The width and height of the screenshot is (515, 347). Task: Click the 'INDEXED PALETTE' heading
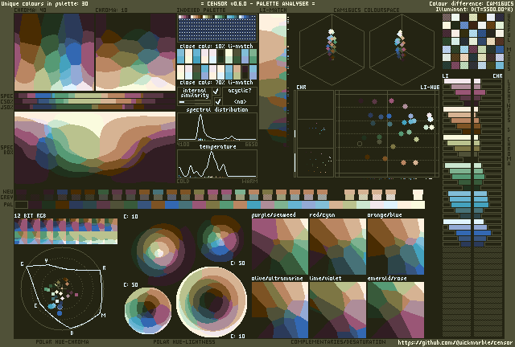(200, 10)
